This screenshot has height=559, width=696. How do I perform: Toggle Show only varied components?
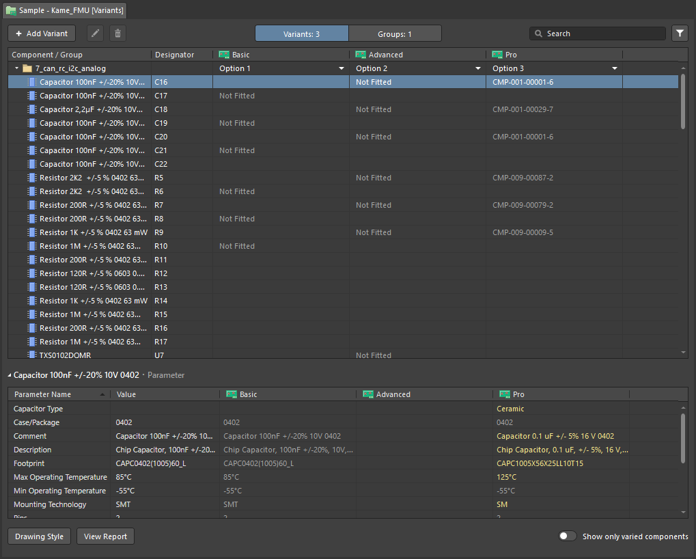coord(567,536)
